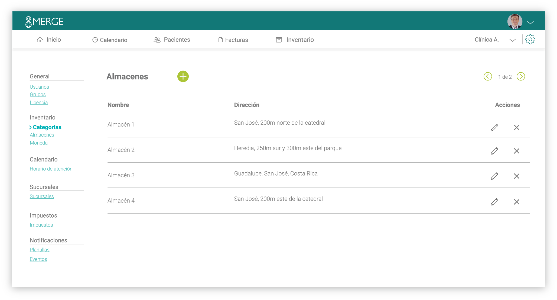Click the user avatar photo
Screen dimensions: 557x300
point(514,22)
